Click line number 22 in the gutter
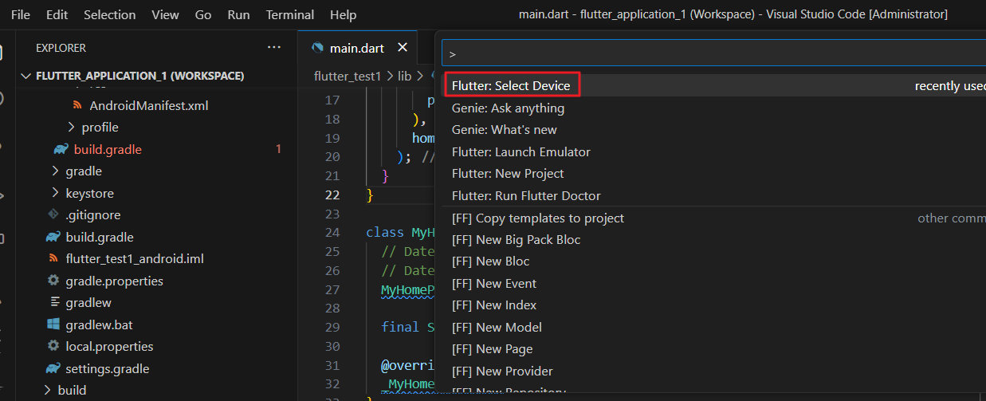986x401 pixels. [332, 195]
